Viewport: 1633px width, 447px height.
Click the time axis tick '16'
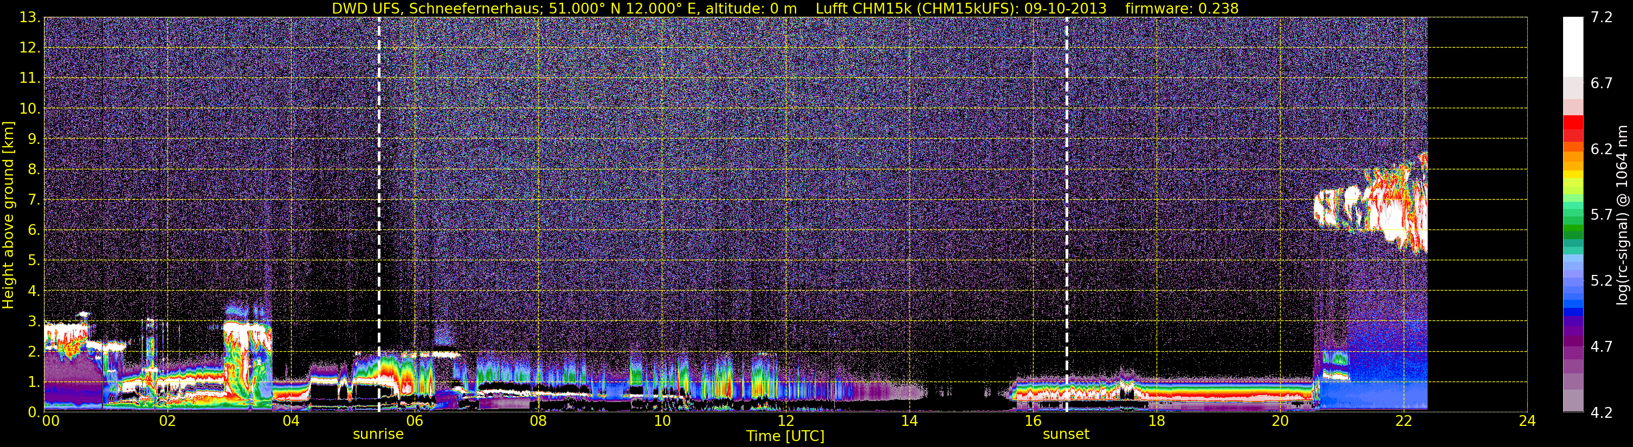(1032, 421)
